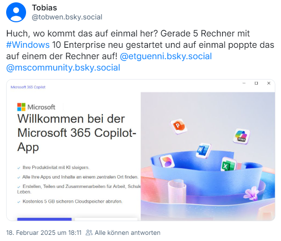Click the blue primary button in Copilot dialog

click(x=45, y=219)
